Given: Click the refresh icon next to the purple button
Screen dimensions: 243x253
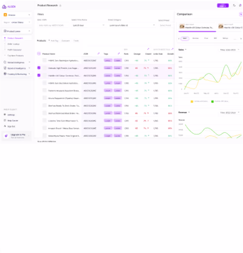Looking at the screenshot, I should [234, 5].
